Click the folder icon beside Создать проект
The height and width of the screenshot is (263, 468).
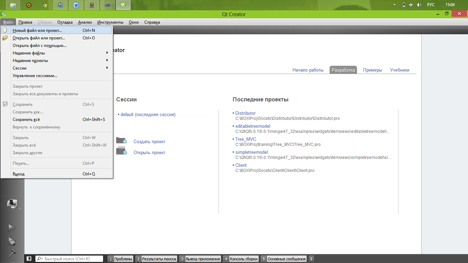121,140
